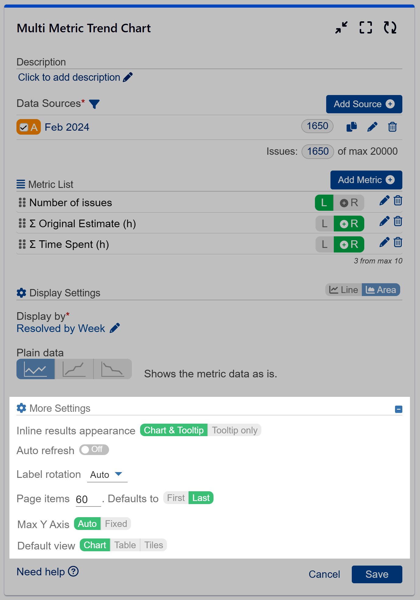
Task: Uncheck the Feb 2024 source checkbox
Action: coord(24,127)
